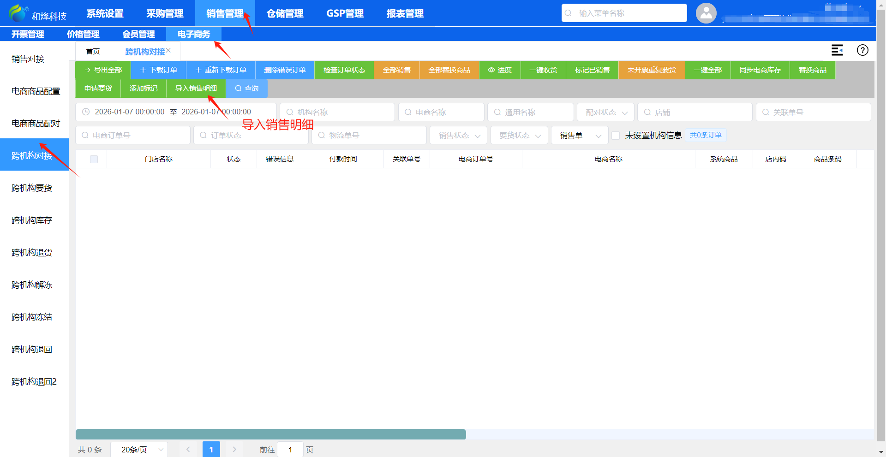Click the help question mark icon
Screen dimensions: 886x457
(862, 50)
